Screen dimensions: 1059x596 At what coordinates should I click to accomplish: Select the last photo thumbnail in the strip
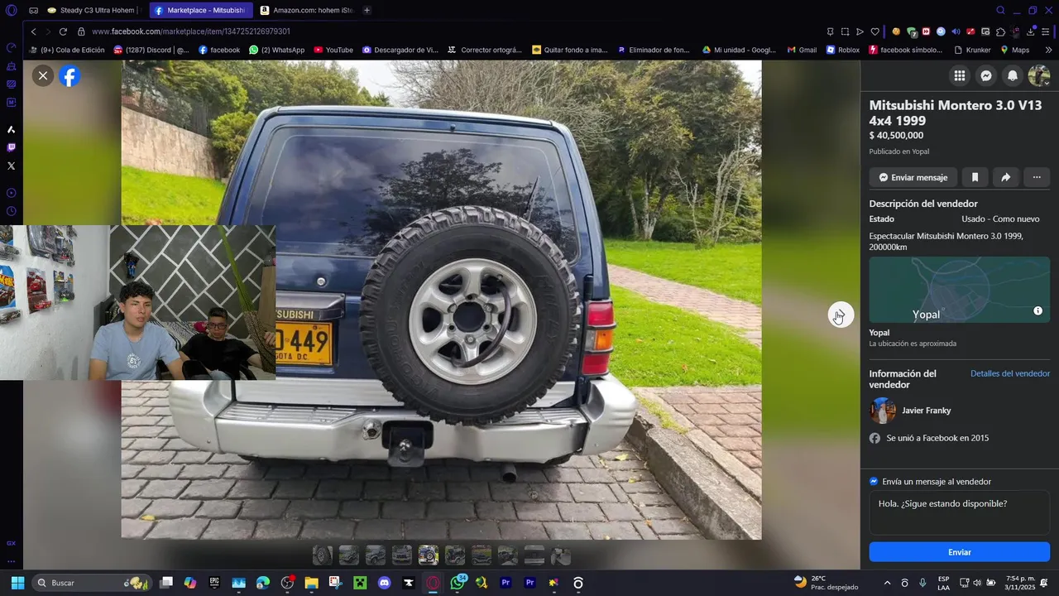click(560, 555)
